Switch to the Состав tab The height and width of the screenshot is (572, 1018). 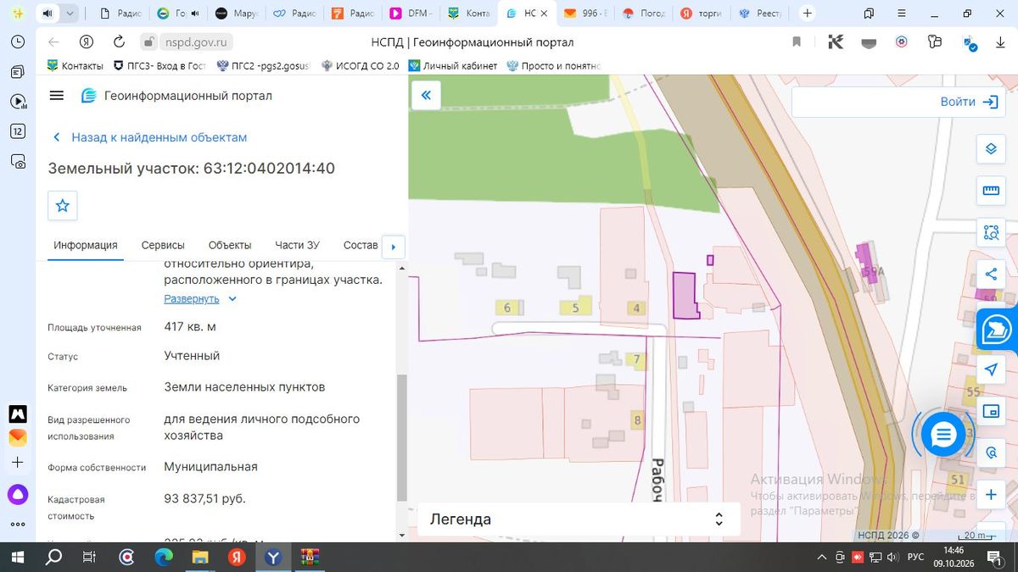click(361, 245)
